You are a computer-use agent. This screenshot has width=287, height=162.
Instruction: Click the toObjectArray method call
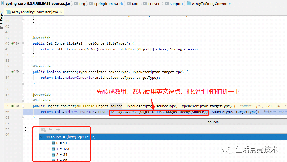(x=177, y=112)
